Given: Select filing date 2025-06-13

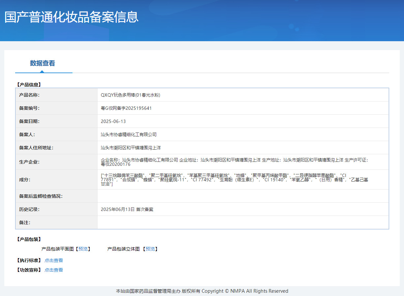Looking at the screenshot, I should [x=113, y=121].
